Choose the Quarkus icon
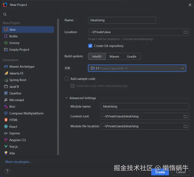 click(x=6, y=93)
